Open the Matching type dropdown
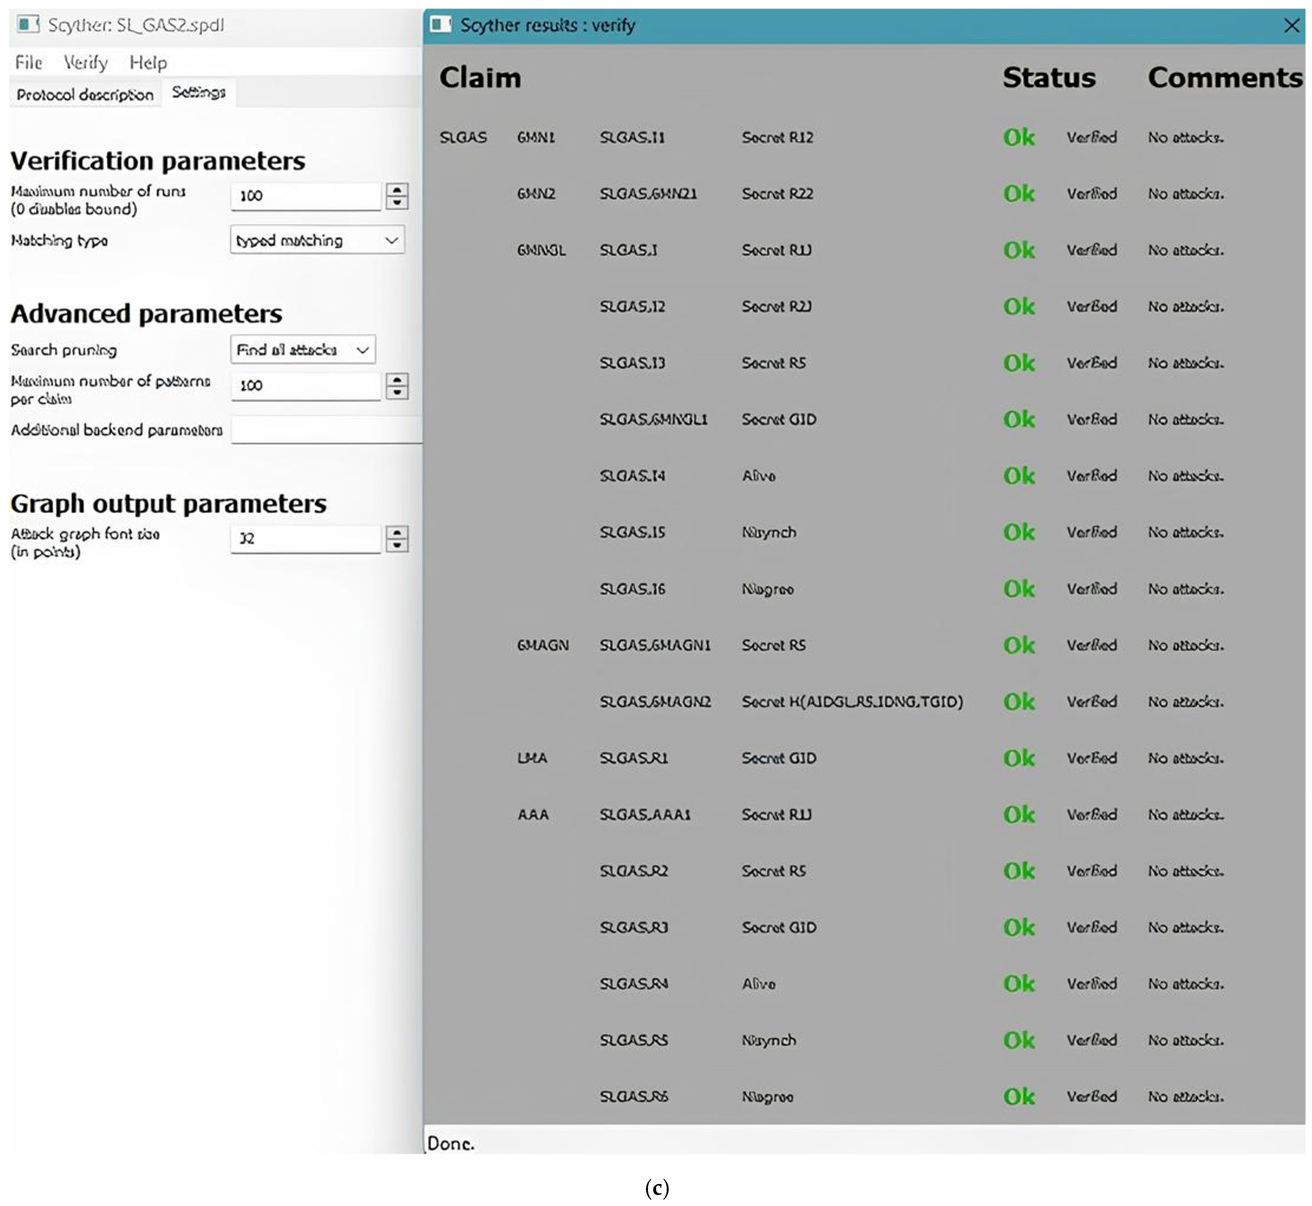Image resolution: width=1312 pixels, height=1206 pixels. (317, 240)
